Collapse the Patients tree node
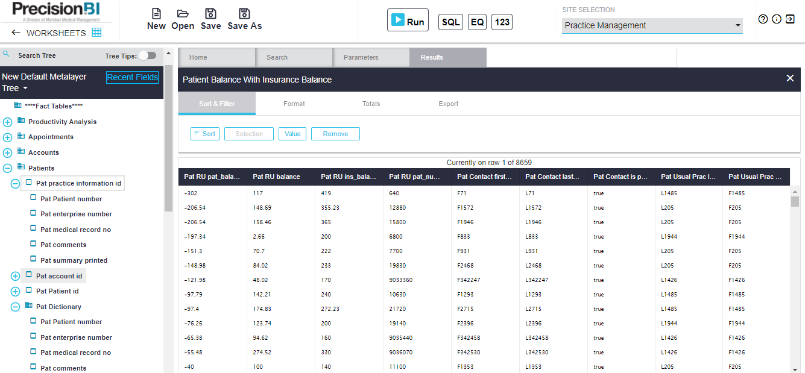Screen dimensions: 805x373 click(x=7, y=168)
